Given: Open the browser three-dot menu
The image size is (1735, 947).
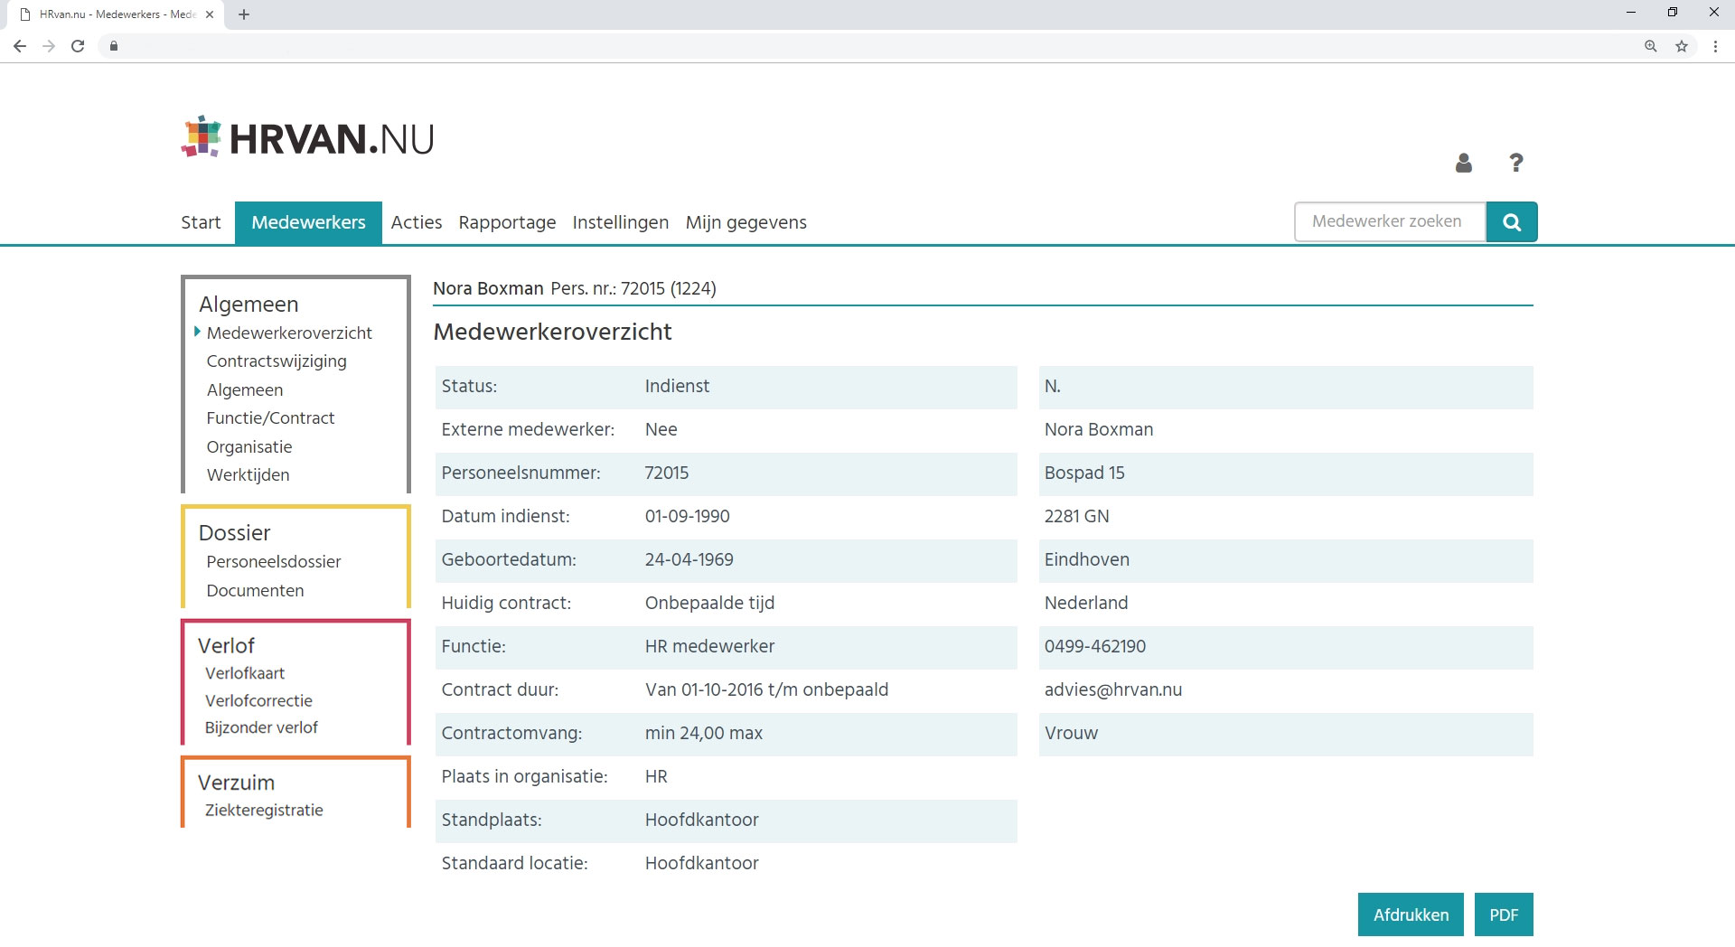Looking at the screenshot, I should 1715,46.
